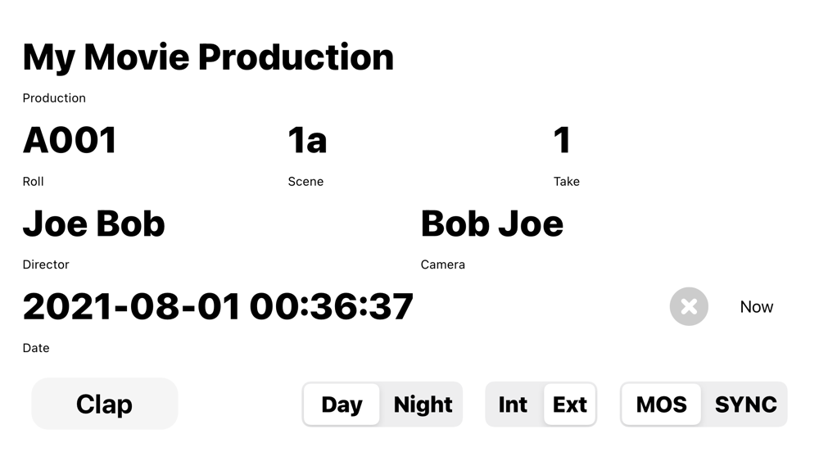Edit the scene value 1a
819x461 pixels.
click(x=307, y=141)
